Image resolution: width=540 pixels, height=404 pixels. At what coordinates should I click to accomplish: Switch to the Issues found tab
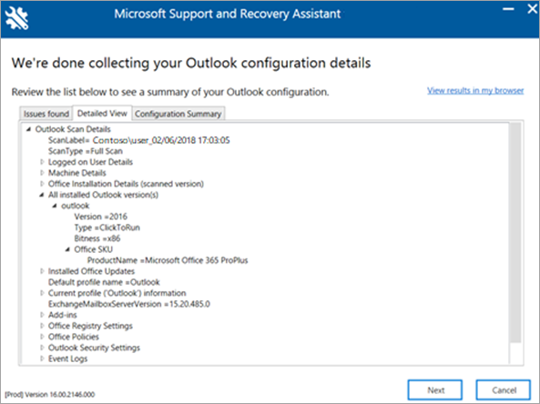tap(46, 114)
